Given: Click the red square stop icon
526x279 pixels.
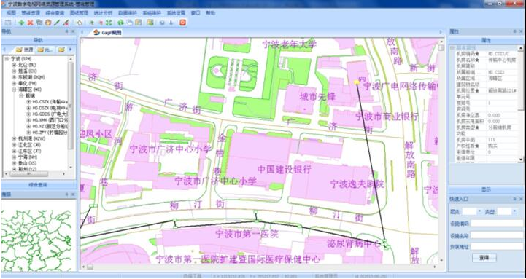Looking at the screenshot, I should (x=182, y=23).
